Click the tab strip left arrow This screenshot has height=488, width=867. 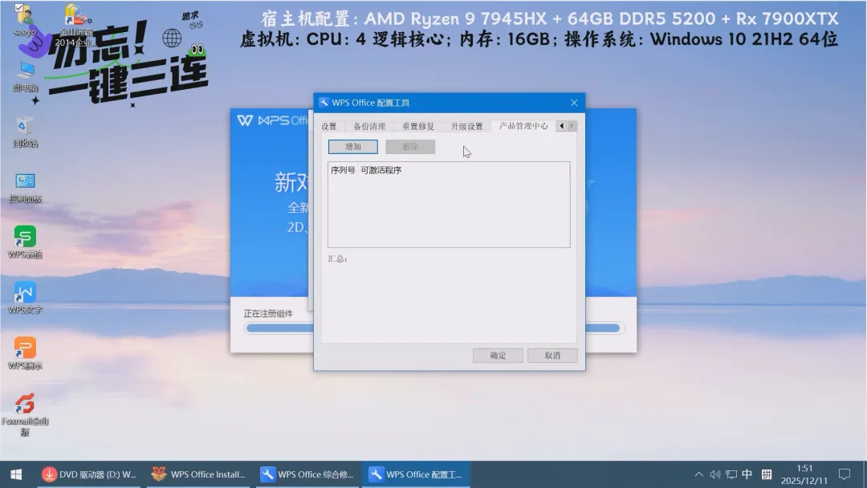click(561, 126)
